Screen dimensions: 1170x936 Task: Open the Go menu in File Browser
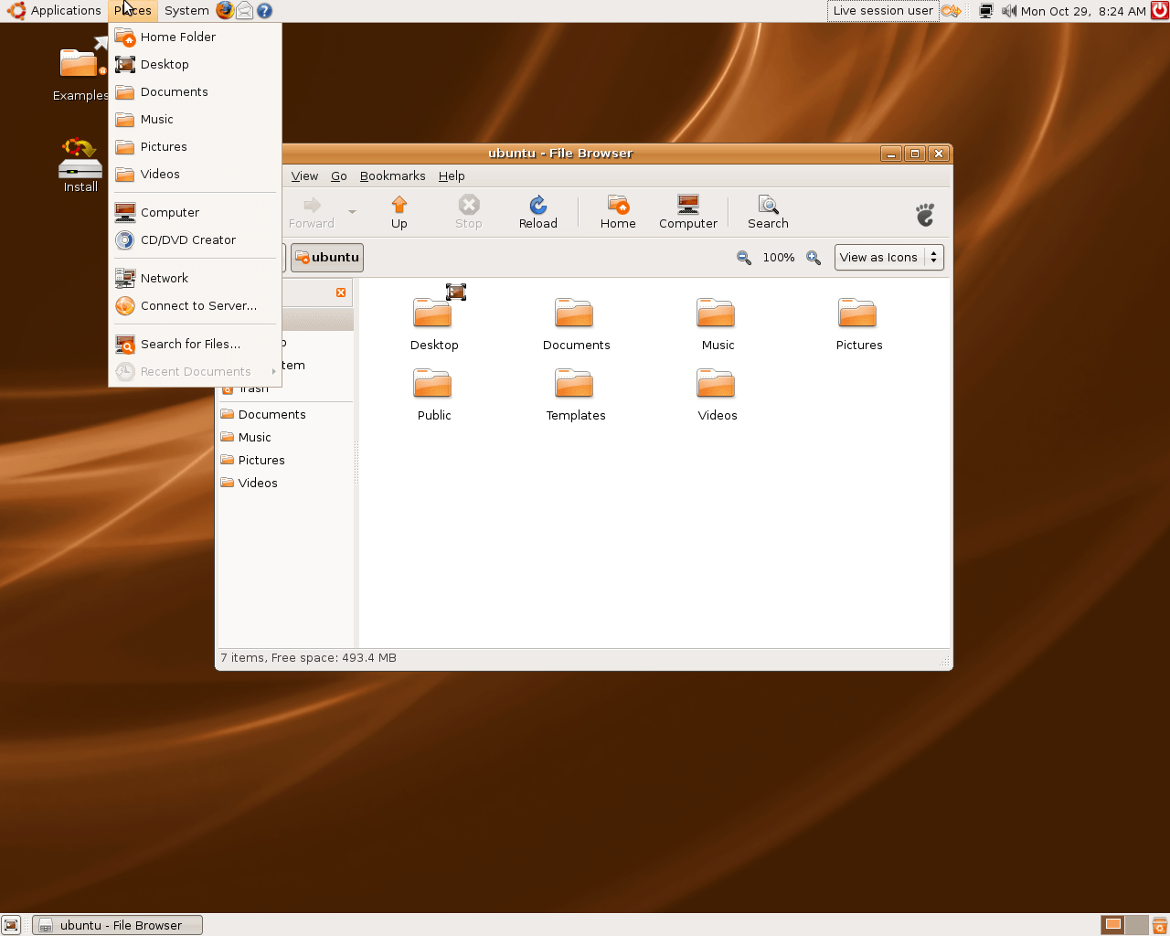click(x=339, y=176)
